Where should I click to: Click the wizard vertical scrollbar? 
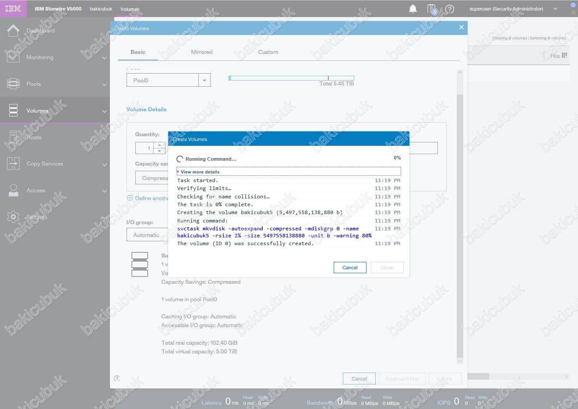[460, 226]
